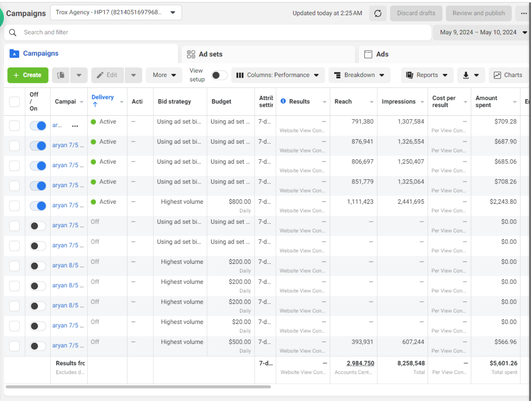The width and height of the screenshot is (531, 401).
Task: Click the Results info icon
Action: (x=283, y=101)
